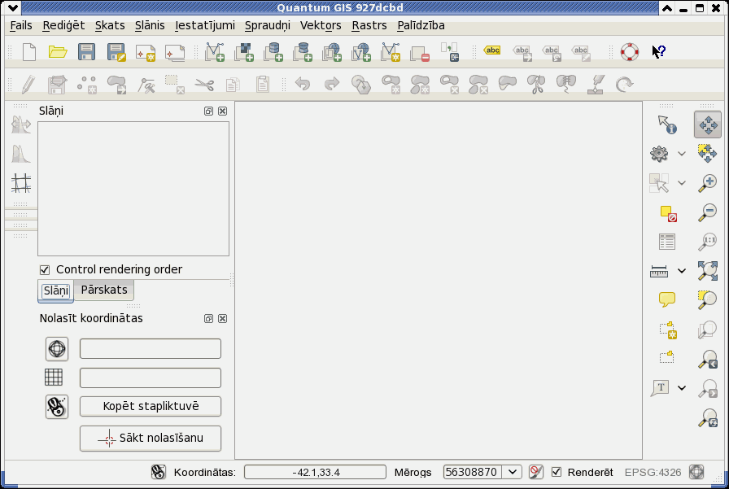This screenshot has width=729, height=489.
Task: Uncheck the Renderēt checkbox
Action: point(556,472)
